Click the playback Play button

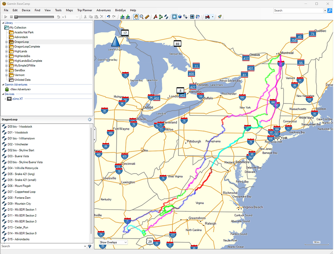[x=6, y=17]
